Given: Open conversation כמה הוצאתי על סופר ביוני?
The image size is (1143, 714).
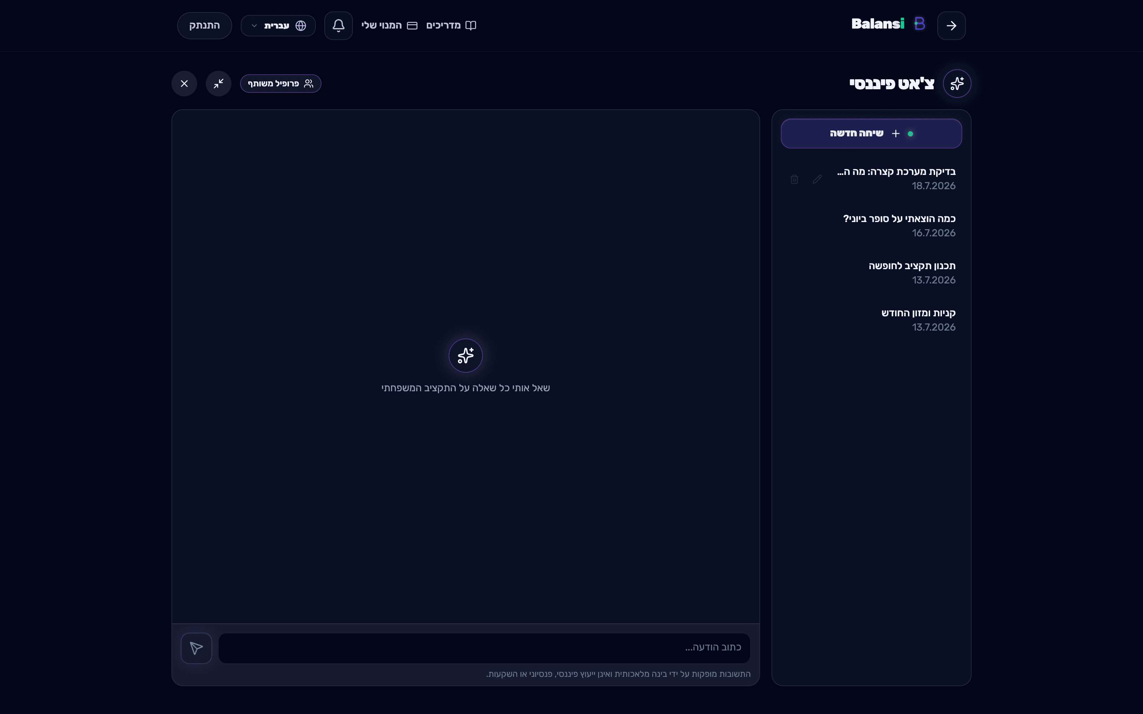Looking at the screenshot, I should click(872, 226).
